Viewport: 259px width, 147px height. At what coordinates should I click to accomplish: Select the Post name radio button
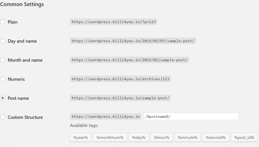[3, 98]
